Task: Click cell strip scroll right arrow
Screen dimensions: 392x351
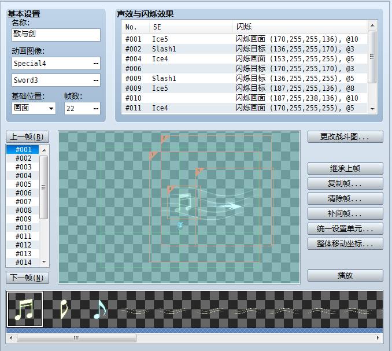Action: (378, 338)
